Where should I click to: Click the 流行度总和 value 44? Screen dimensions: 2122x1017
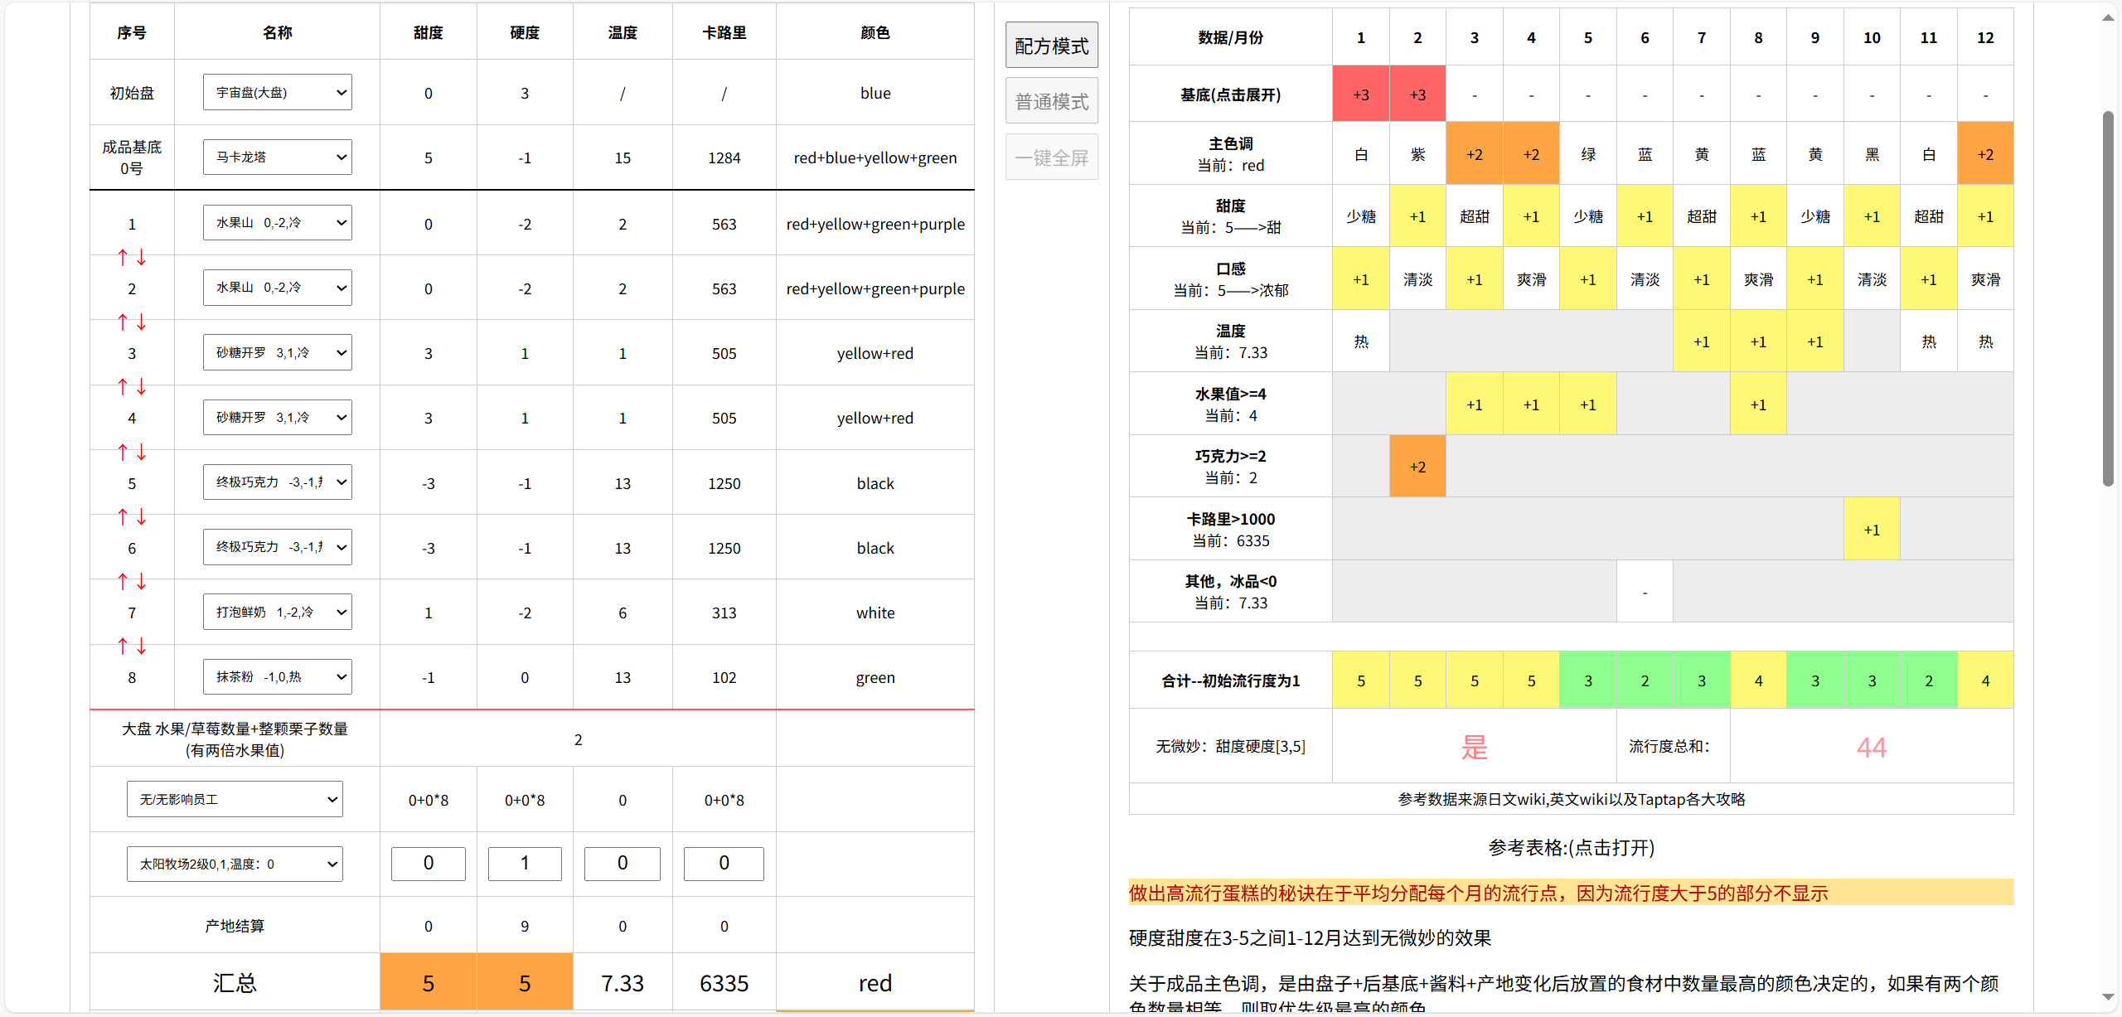(1872, 748)
